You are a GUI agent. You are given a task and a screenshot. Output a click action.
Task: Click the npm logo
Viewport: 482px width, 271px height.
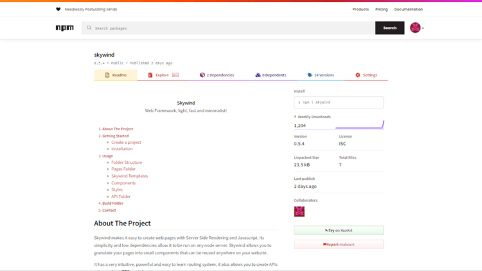click(x=64, y=28)
